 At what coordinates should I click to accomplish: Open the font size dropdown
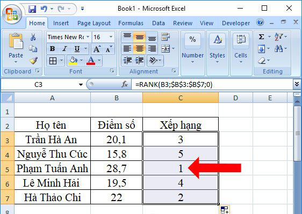pyautogui.click(x=111, y=36)
